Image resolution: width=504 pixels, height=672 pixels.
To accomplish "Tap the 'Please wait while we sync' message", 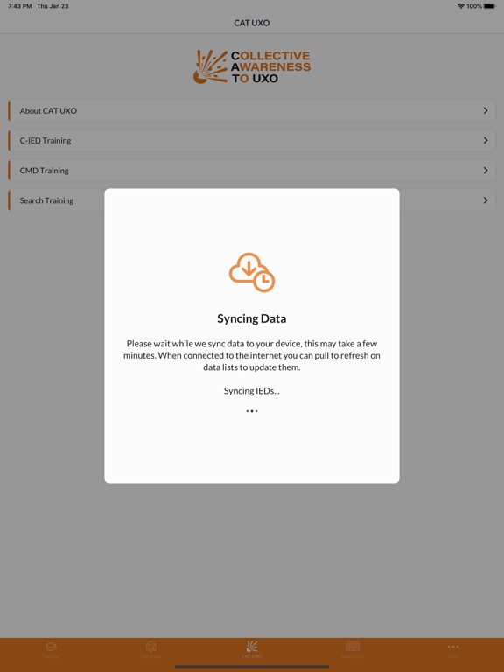I will (252, 356).
